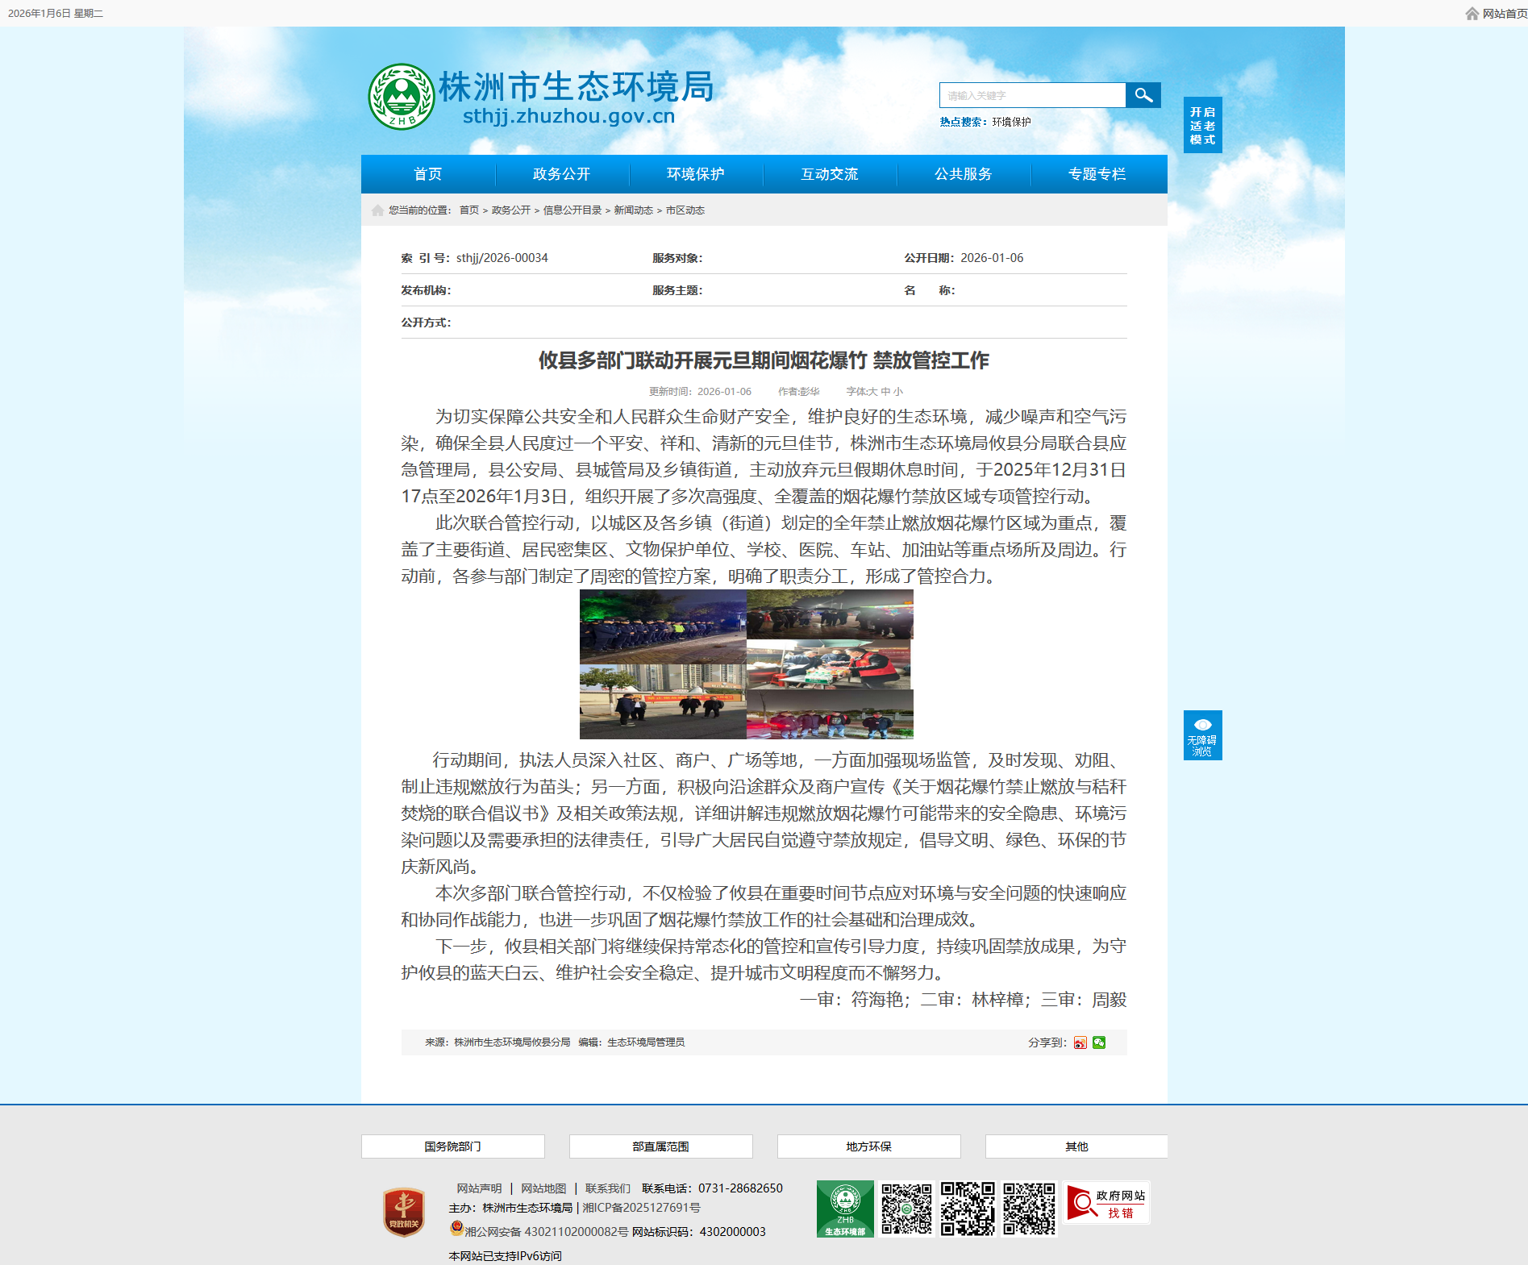Viewport: 1528px width, 1265px height.
Task: Open the 环境保护 navigation menu
Action: point(695,174)
